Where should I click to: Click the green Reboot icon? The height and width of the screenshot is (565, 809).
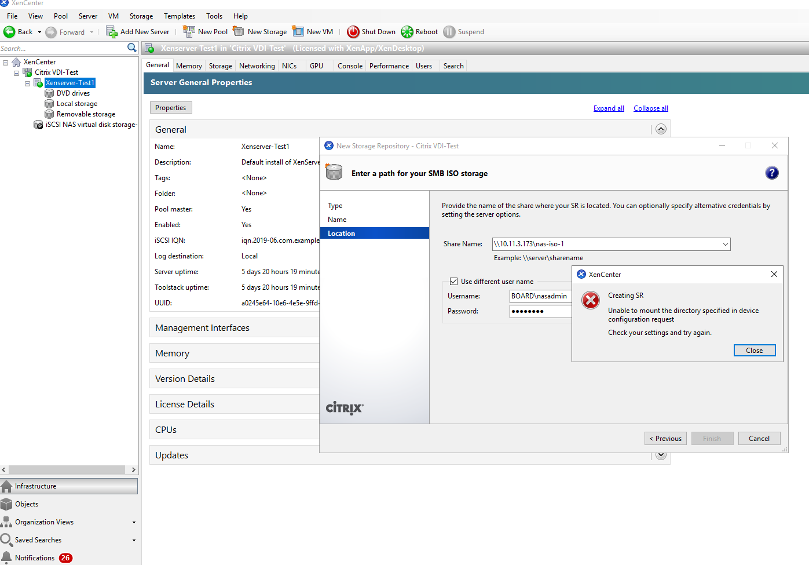(x=407, y=32)
